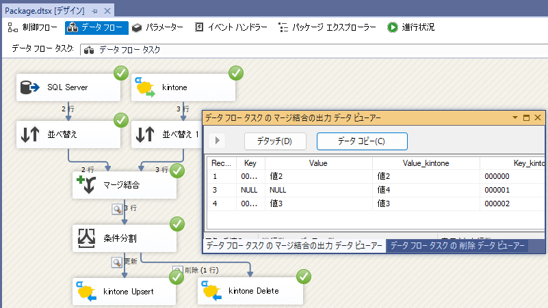
Task: Click the Key_kintone column header
Action: [x=512, y=163]
